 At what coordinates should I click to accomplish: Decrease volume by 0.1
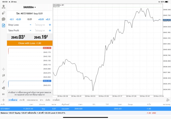click(11, 19)
